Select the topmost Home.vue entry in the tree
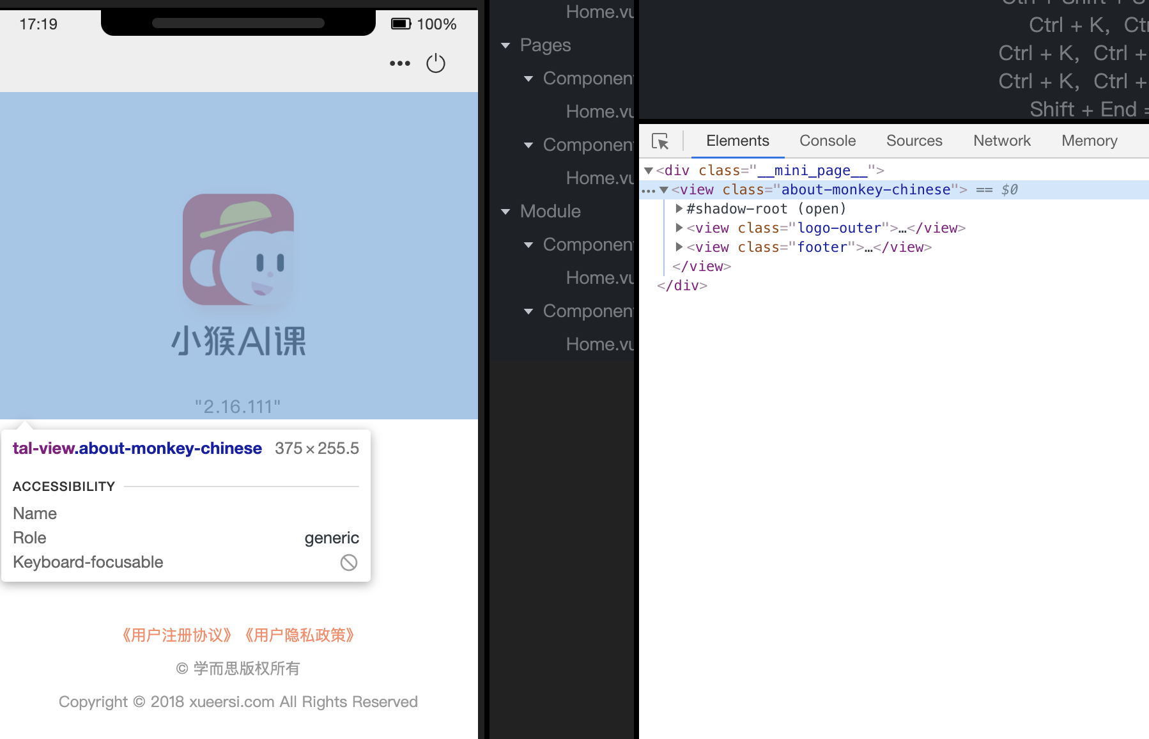 [x=599, y=12]
